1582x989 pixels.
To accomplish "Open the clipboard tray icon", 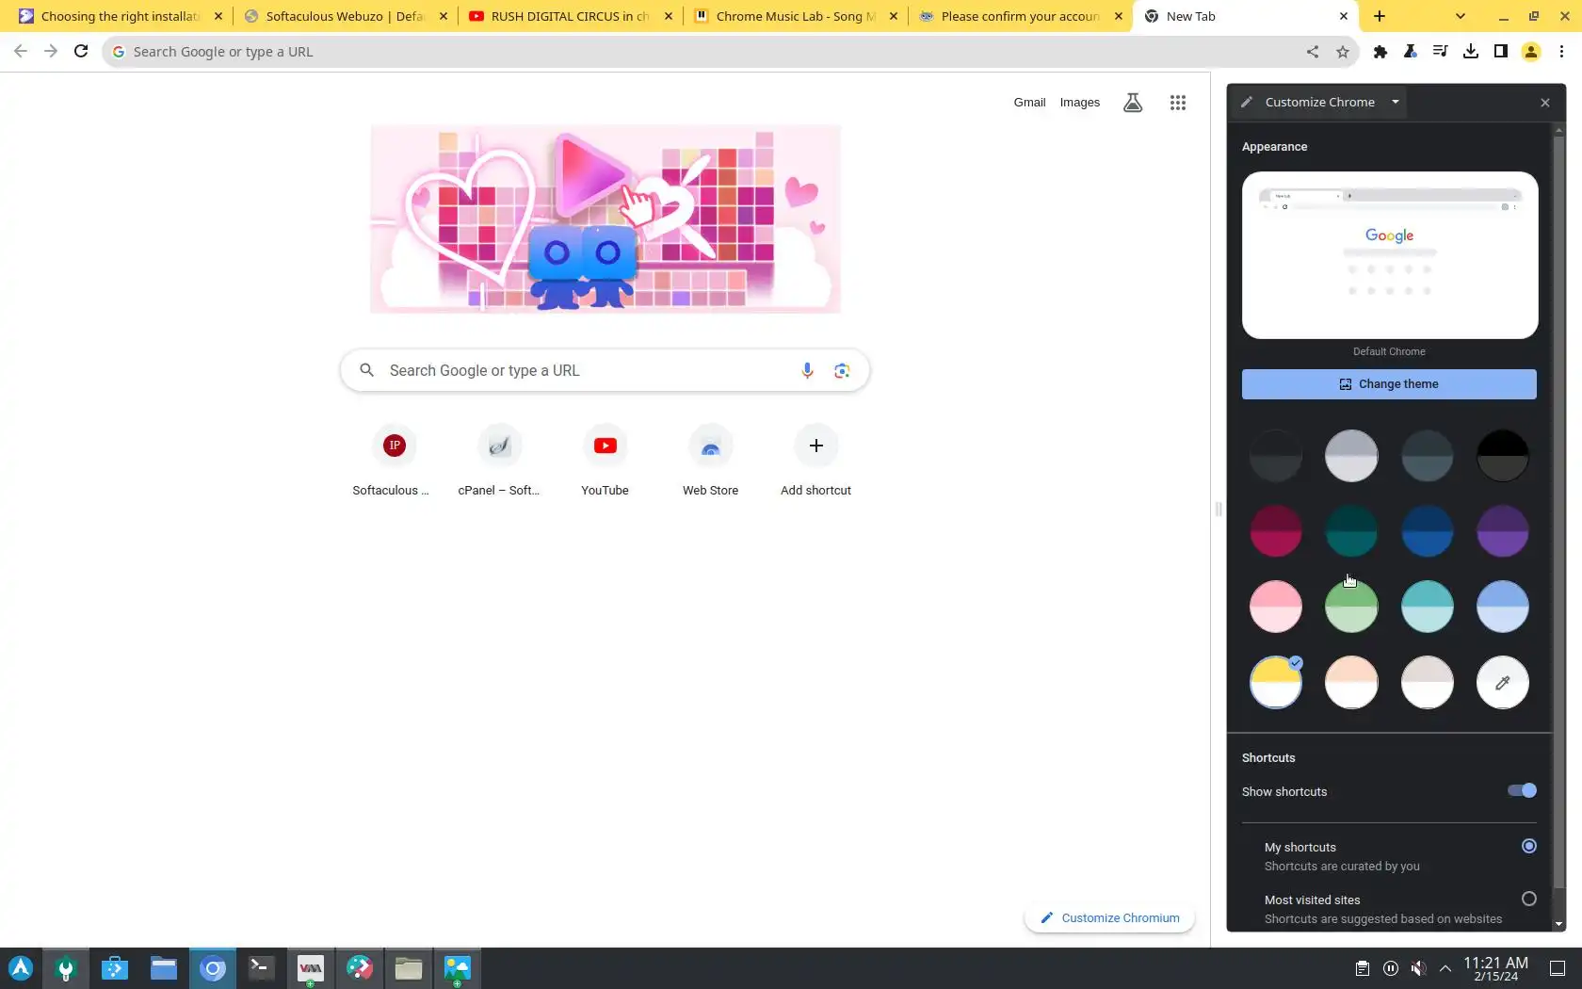I will [1362, 968].
